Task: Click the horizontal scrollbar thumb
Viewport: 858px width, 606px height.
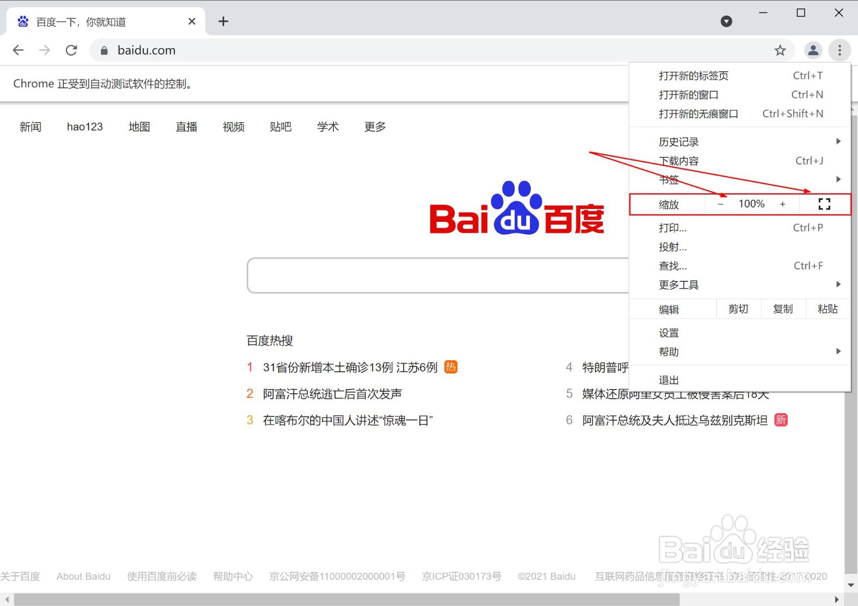Action: point(346,600)
